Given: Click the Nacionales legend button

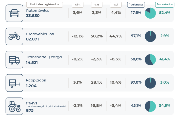Looking at the screenshot, I should 136,4.
